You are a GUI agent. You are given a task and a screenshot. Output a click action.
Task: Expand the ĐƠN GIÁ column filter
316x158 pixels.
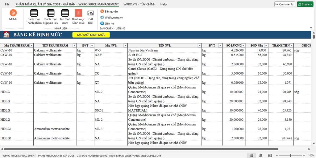pos(266,46)
